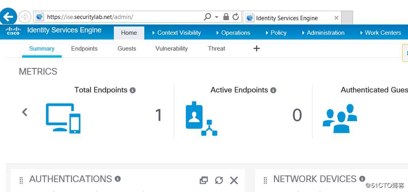Go to previous metrics with left chevron

pyautogui.click(x=25, y=112)
